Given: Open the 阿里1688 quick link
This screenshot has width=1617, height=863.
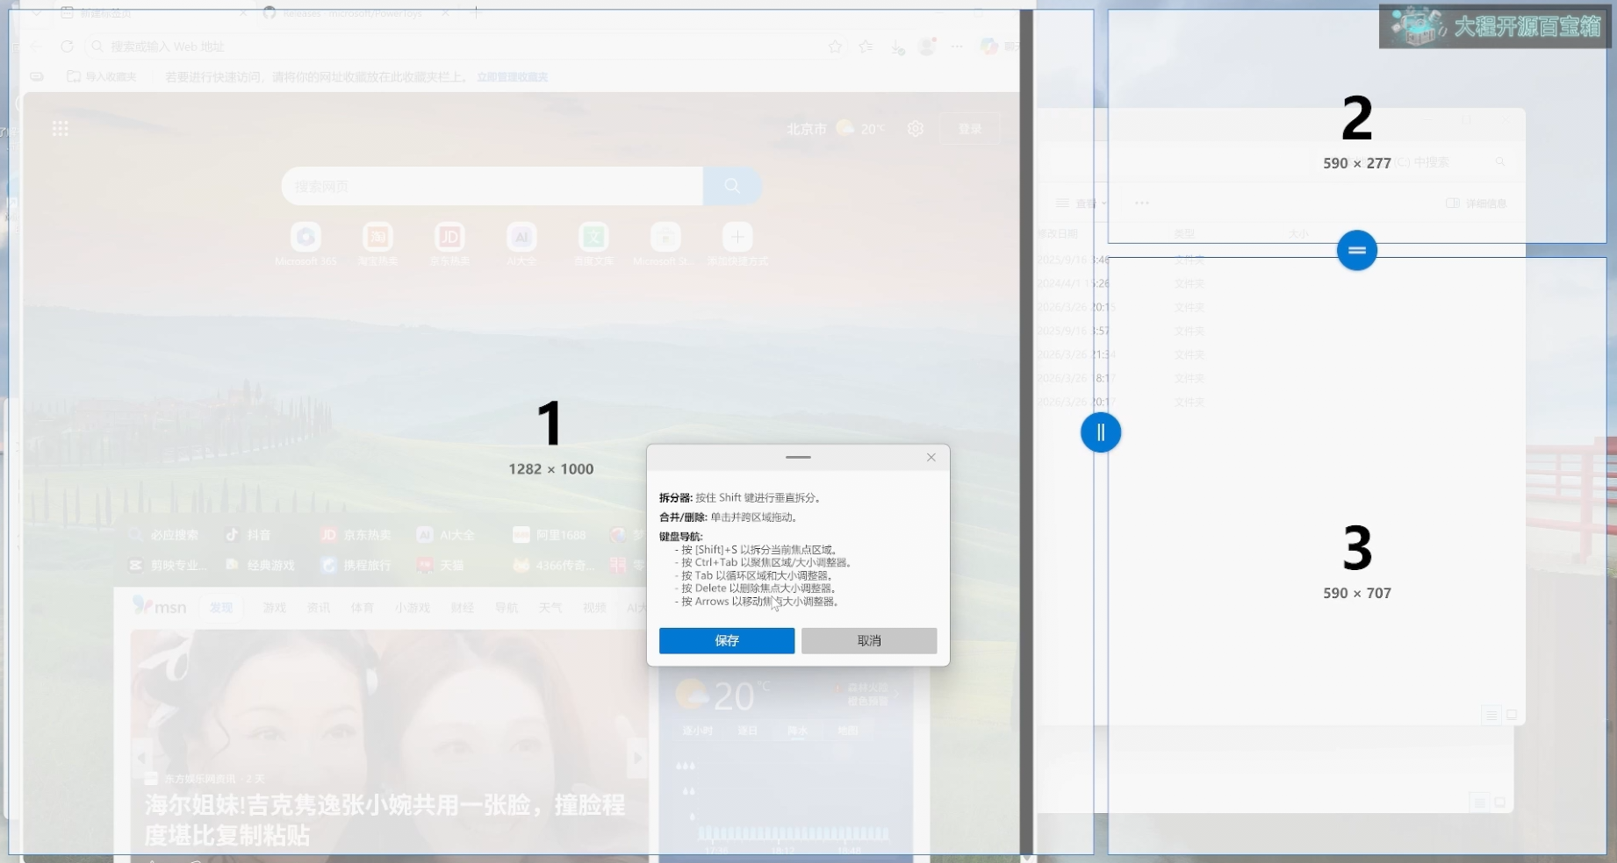Looking at the screenshot, I should (x=550, y=535).
